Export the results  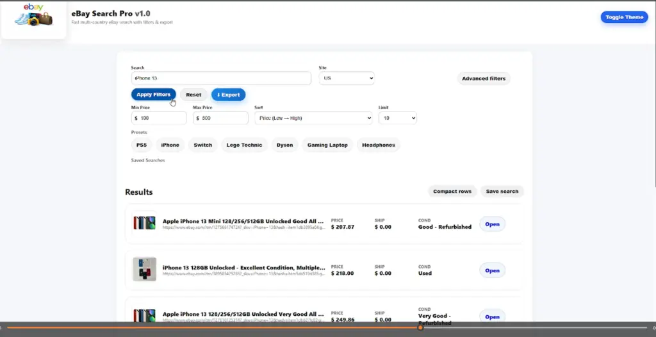click(229, 95)
